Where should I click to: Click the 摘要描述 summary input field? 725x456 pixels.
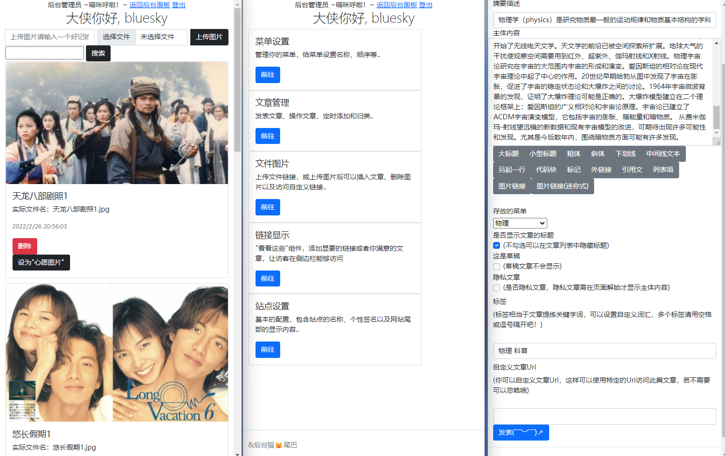(x=604, y=20)
